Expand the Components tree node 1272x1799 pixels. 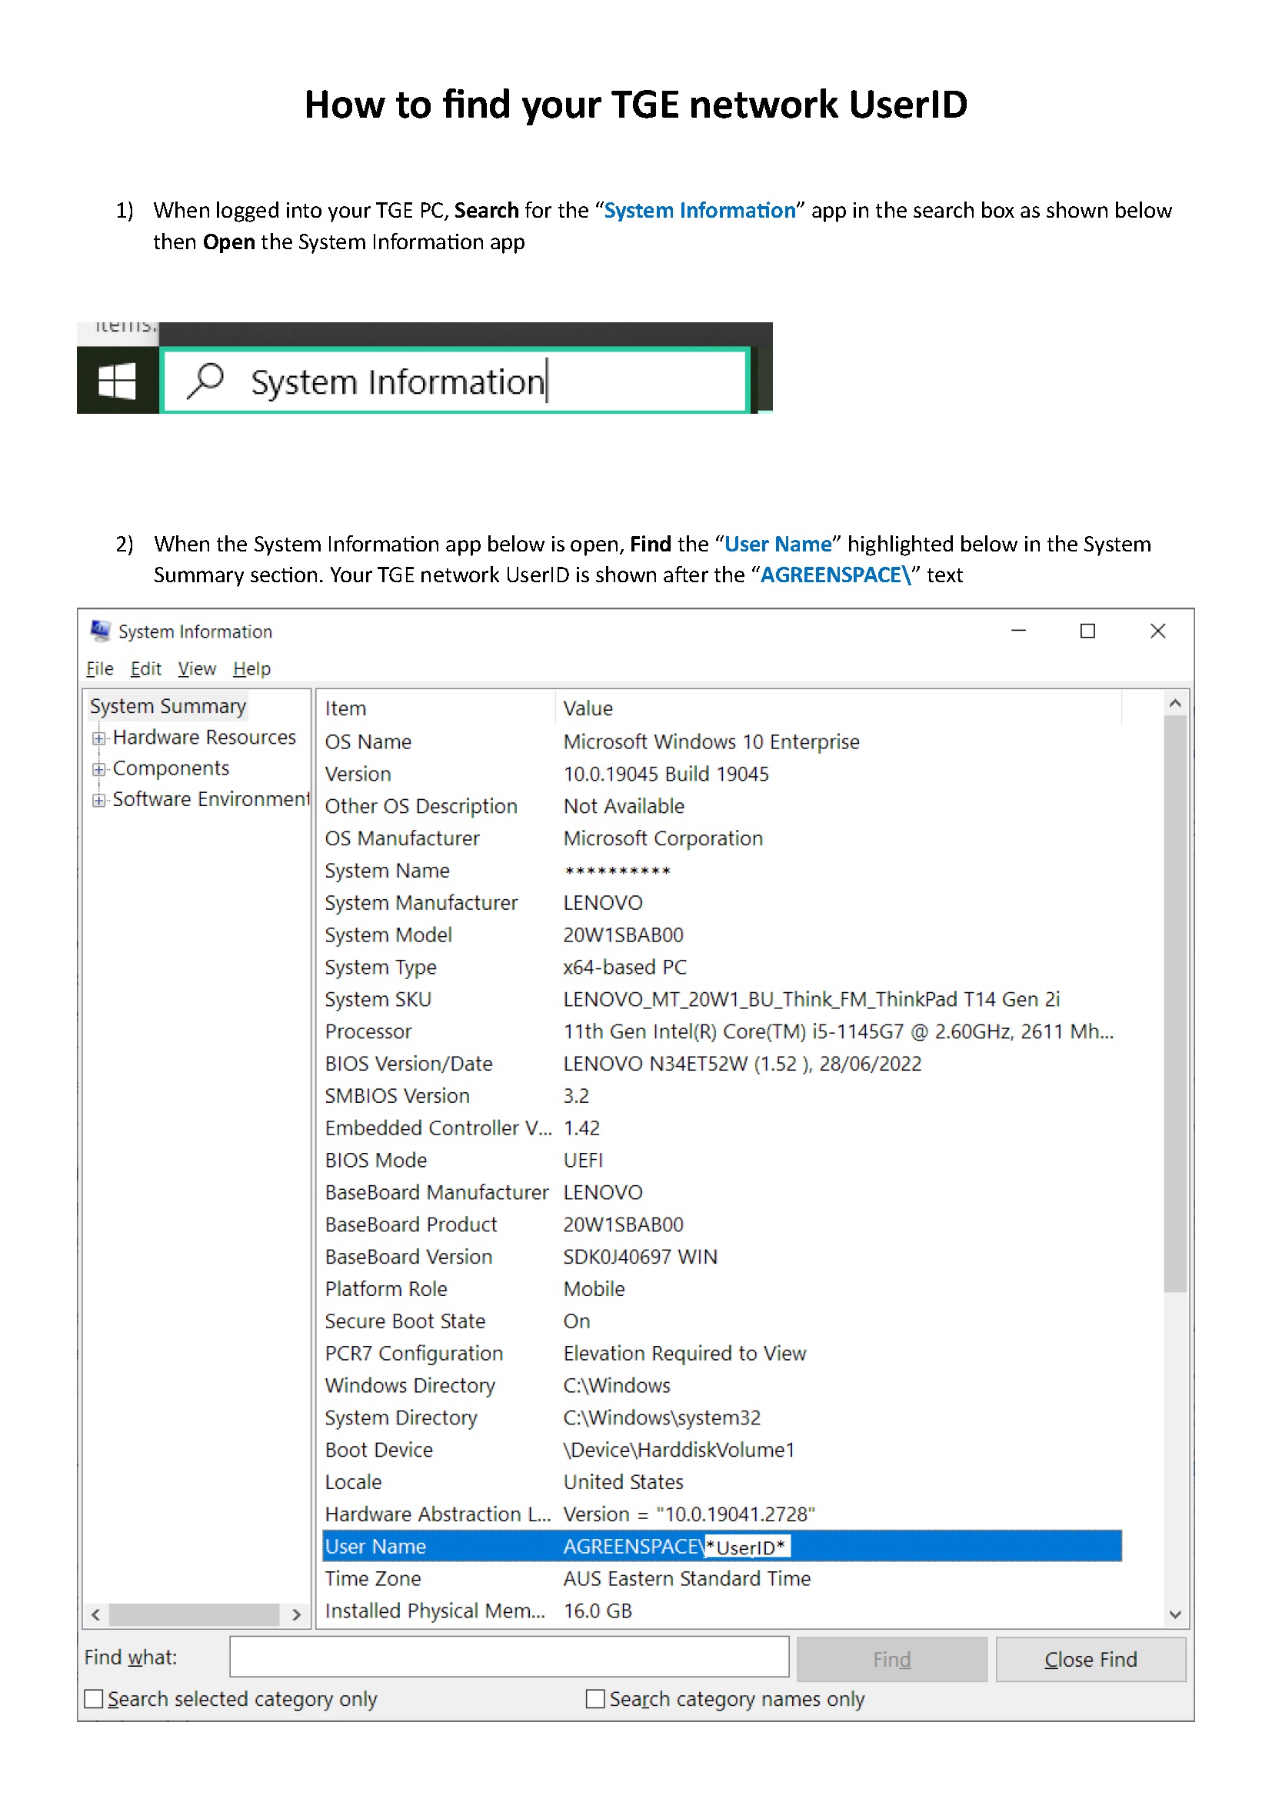tap(98, 769)
